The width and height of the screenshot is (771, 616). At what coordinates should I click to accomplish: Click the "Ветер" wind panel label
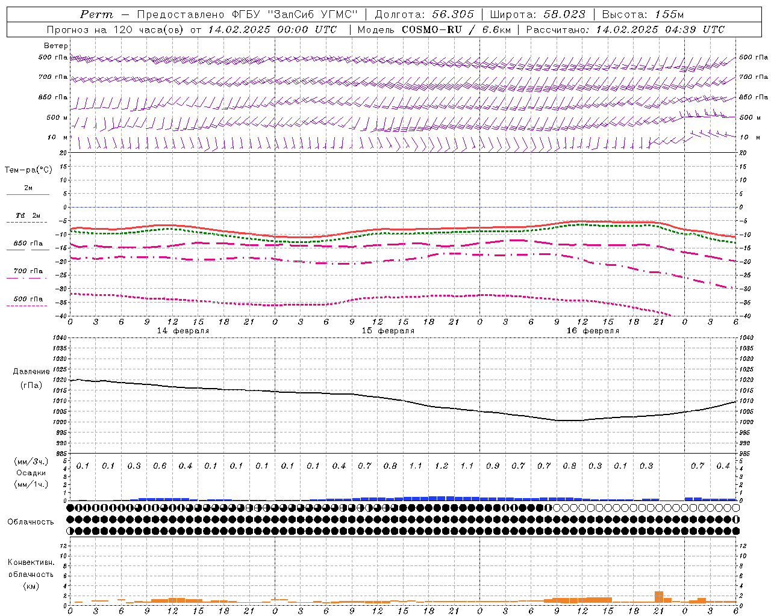coord(56,46)
